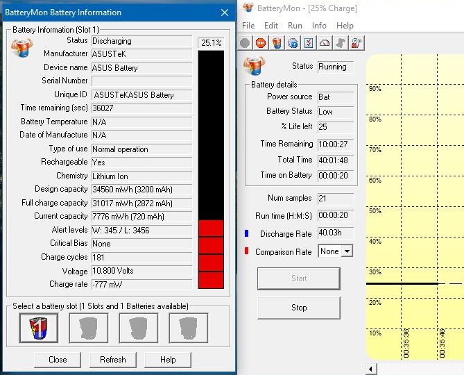Click battery mascot icon in Battery Information dialog
The width and height of the screenshot is (464, 375).
tap(22, 48)
